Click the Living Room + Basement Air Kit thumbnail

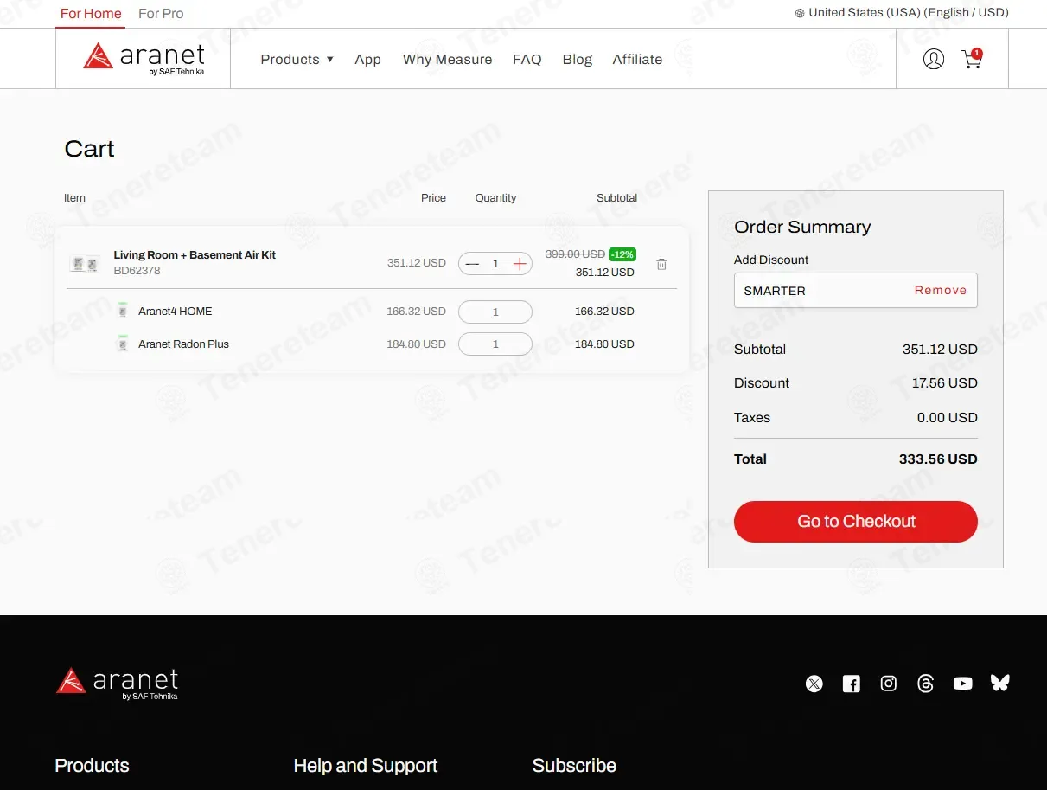click(85, 264)
